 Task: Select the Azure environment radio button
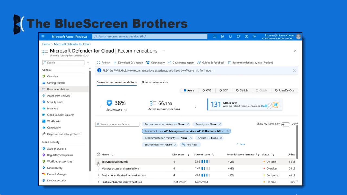point(185,90)
